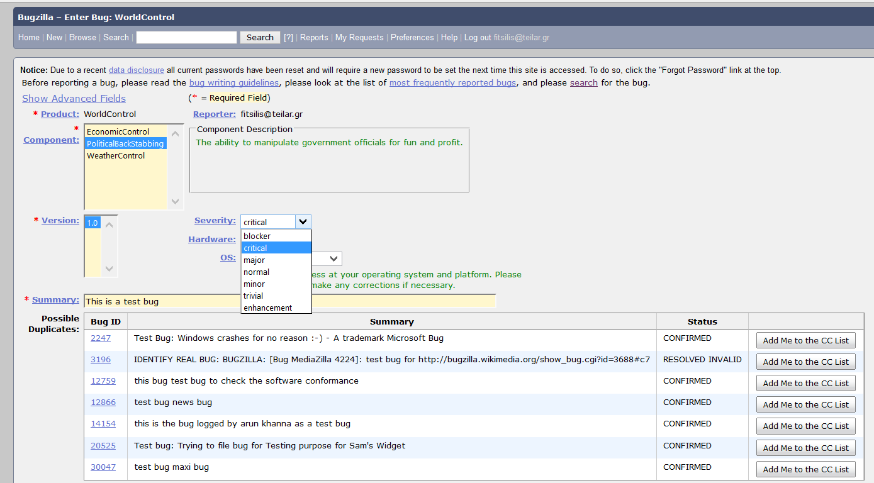The height and width of the screenshot is (483, 874).
Task: Open the Version field help link
Action: (60, 221)
